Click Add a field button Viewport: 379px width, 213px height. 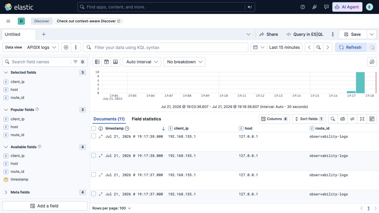[45, 206]
